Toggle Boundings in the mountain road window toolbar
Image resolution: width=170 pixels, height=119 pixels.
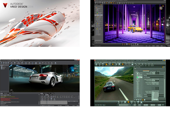click(x=126, y=64)
